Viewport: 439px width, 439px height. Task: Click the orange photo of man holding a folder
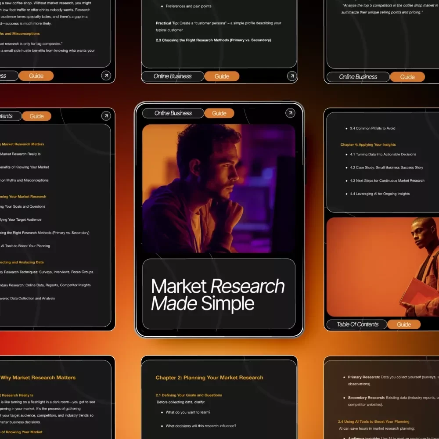click(x=383, y=267)
